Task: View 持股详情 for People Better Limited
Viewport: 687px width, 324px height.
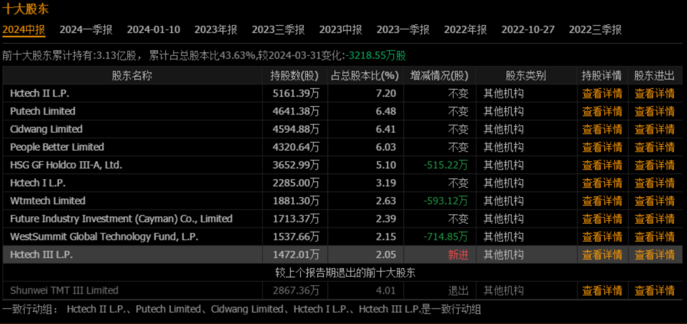Action: 602,147
